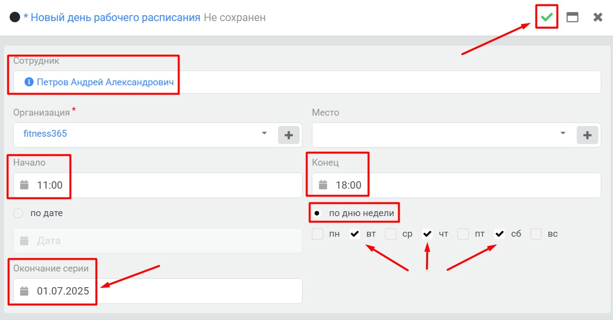
Task: Check the ср weekday checkbox
Action: (391, 234)
